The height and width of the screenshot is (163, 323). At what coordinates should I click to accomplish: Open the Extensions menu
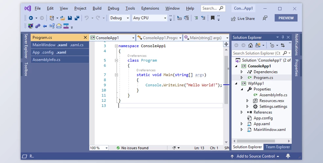coord(150,9)
